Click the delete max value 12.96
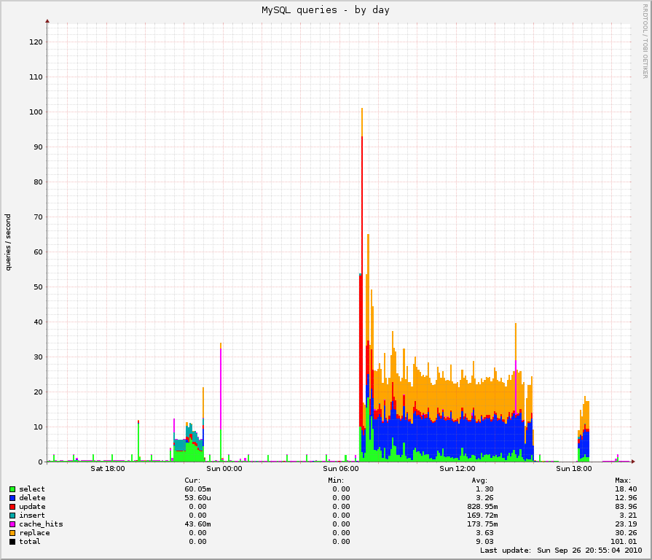This screenshot has width=652, height=560. pos(626,498)
